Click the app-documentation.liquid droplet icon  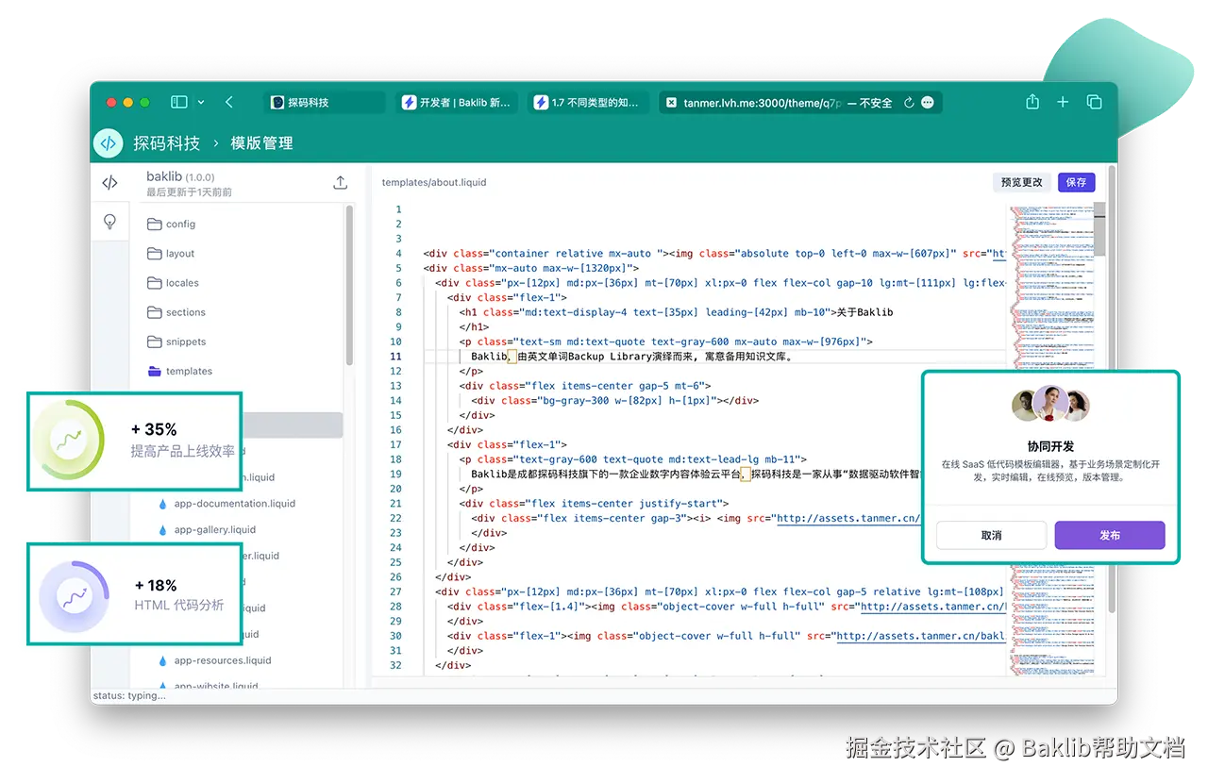162,504
